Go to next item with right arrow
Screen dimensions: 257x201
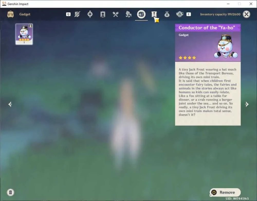pyautogui.click(x=247, y=104)
